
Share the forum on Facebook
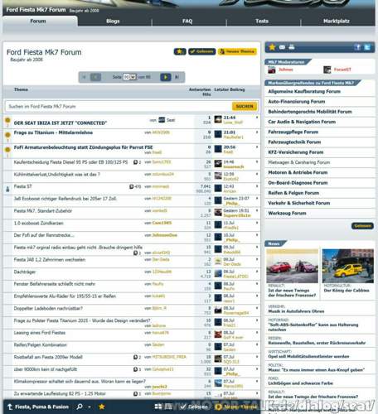click(357, 47)
